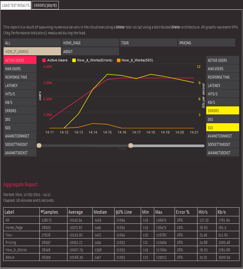Screen dimensions: 243x269
Task: Click the ALL pages filter button
Action: (32, 43)
